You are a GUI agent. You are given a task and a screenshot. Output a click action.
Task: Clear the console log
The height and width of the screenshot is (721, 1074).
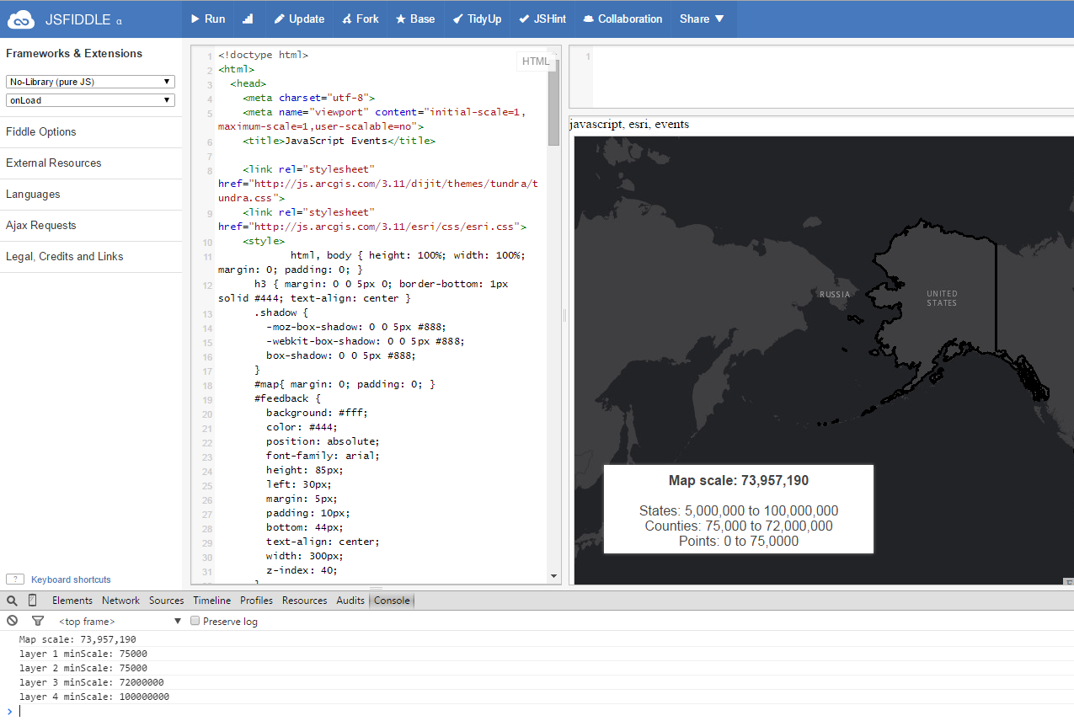[12, 621]
